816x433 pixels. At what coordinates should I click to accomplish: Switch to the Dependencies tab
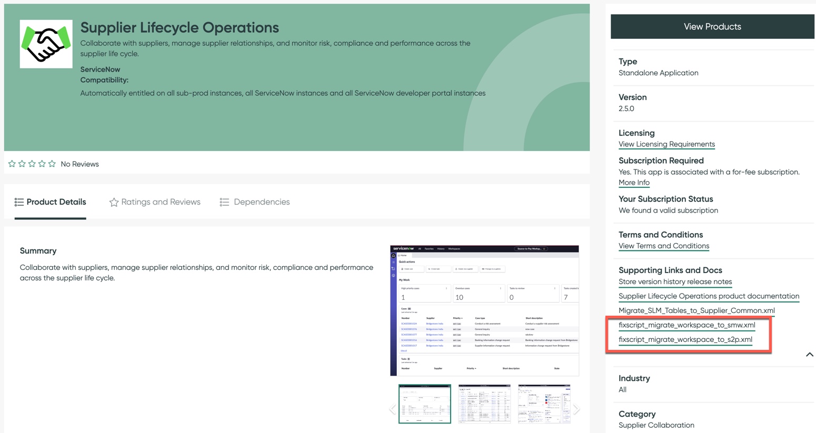[x=255, y=202]
